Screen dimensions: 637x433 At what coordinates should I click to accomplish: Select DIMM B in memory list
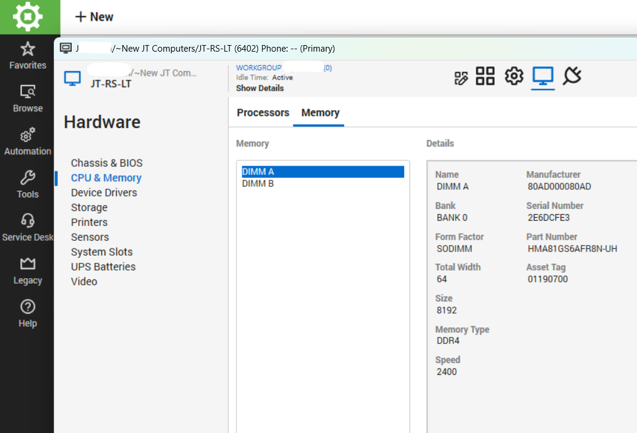258,184
